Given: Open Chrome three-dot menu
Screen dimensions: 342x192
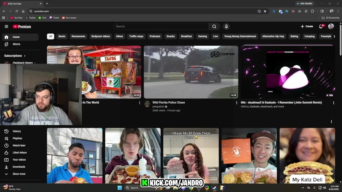Looking at the screenshot, I should coord(338,11).
